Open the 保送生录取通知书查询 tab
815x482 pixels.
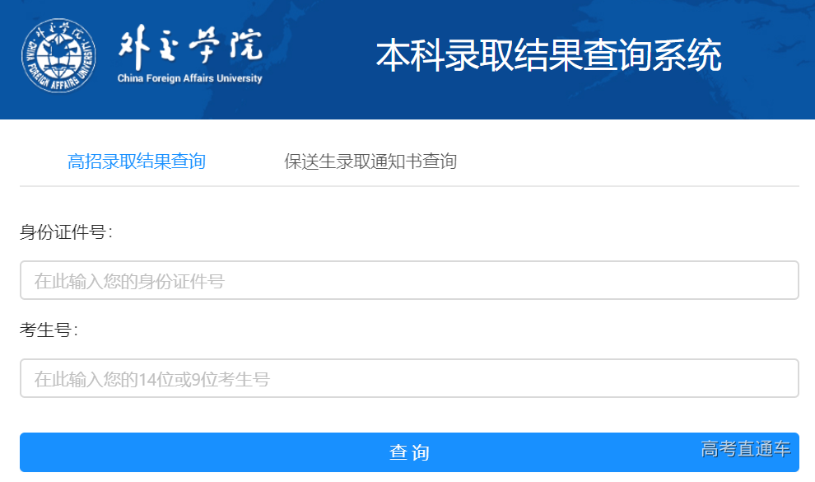(x=370, y=161)
